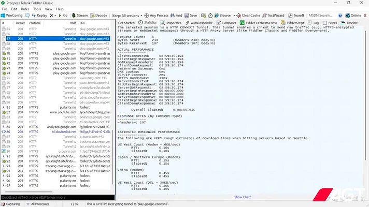Select session 70 play.google.com
369x207 pixels.
55,54
